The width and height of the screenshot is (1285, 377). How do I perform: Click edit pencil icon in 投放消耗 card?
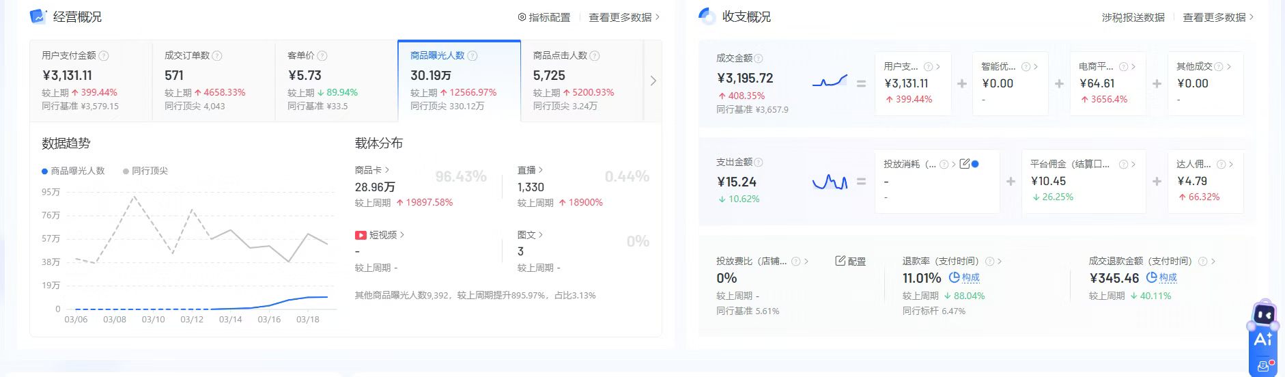tap(965, 164)
